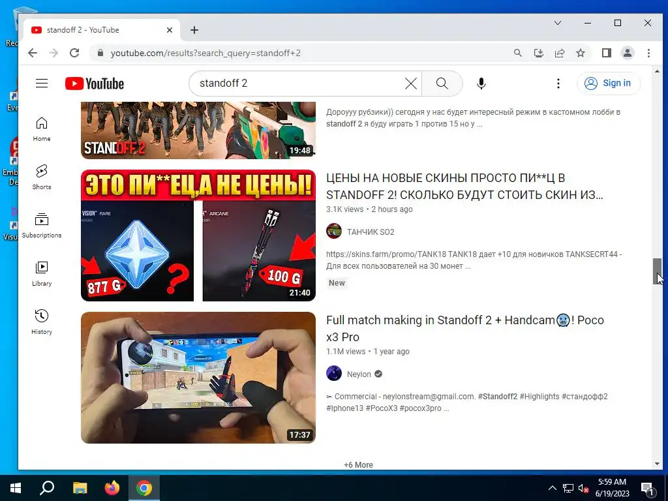Screen dimensions: 668x501
Task: Click scrollbar down arrow
Action: (658, 464)
